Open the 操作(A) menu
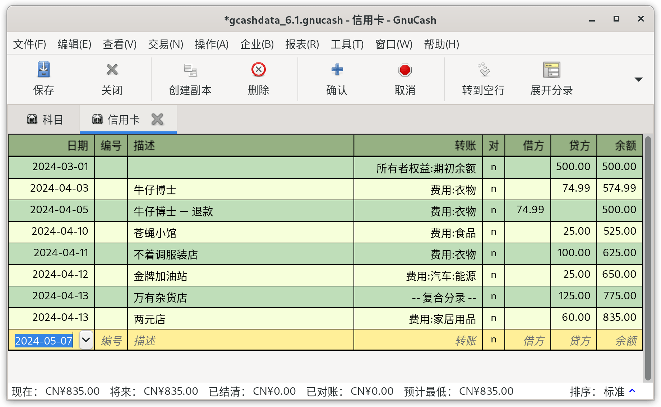661x407 pixels. click(x=212, y=44)
